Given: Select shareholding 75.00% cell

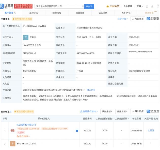Looking at the screenshot, I should pyautogui.click(x=87, y=130).
